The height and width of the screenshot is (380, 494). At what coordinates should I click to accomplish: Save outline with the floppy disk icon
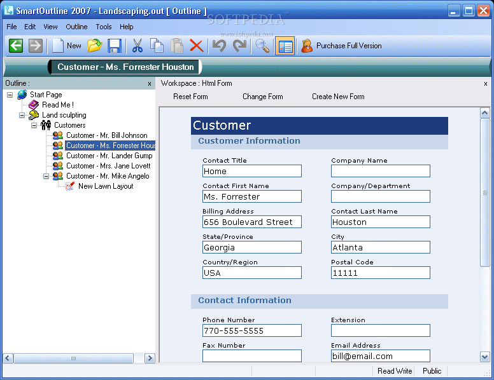click(115, 46)
